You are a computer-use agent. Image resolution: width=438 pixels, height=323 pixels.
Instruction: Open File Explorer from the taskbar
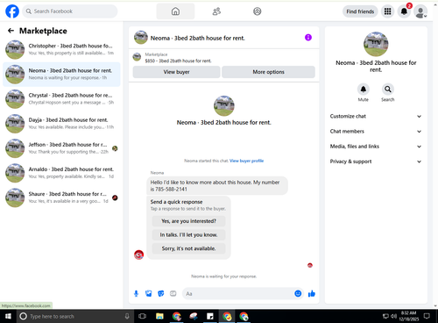pos(159,316)
